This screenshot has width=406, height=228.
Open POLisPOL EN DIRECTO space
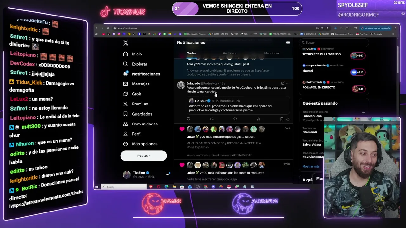(x=318, y=87)
